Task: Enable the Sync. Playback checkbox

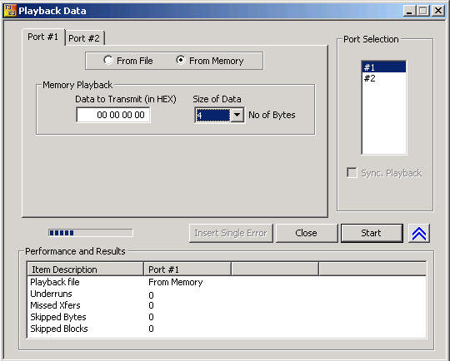Action: coord(352,173)
